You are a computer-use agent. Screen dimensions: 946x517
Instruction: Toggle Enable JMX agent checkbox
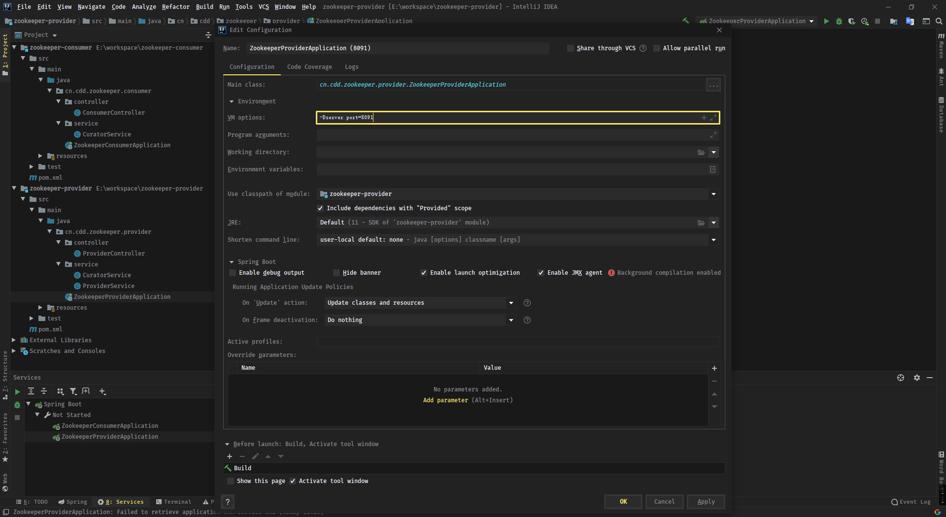click(x=541, y=273)
